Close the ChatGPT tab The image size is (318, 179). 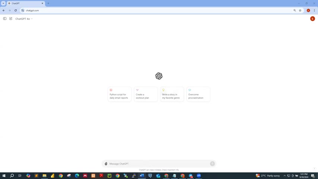click(x=42, y=3)
